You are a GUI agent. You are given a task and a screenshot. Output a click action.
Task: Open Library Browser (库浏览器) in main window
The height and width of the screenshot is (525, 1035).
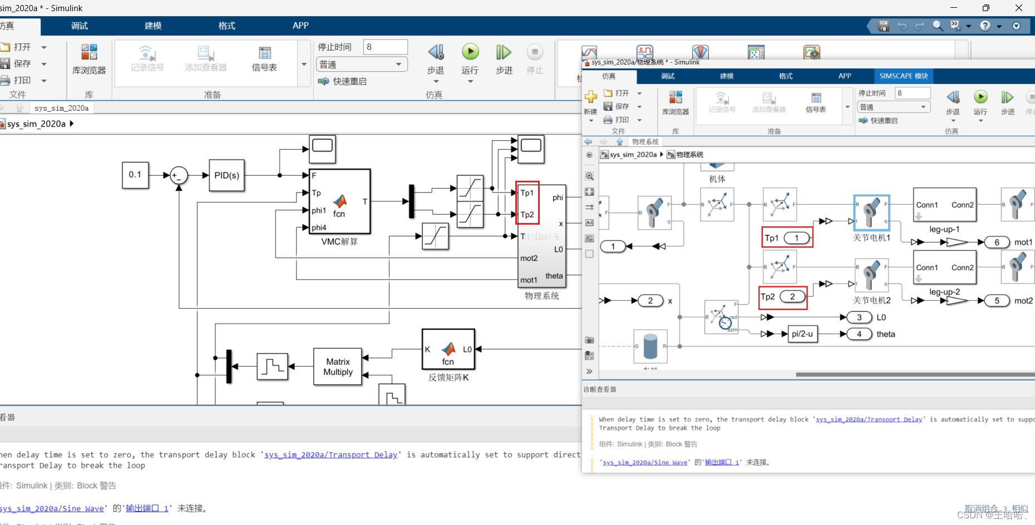[89, 60]
